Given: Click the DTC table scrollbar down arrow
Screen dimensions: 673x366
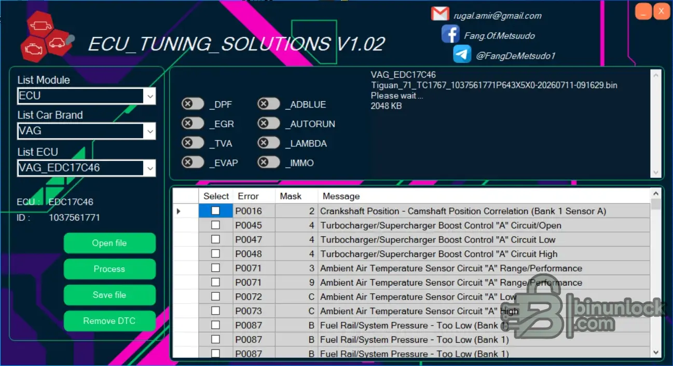Looking at the screenshot, I should (656, 352).
